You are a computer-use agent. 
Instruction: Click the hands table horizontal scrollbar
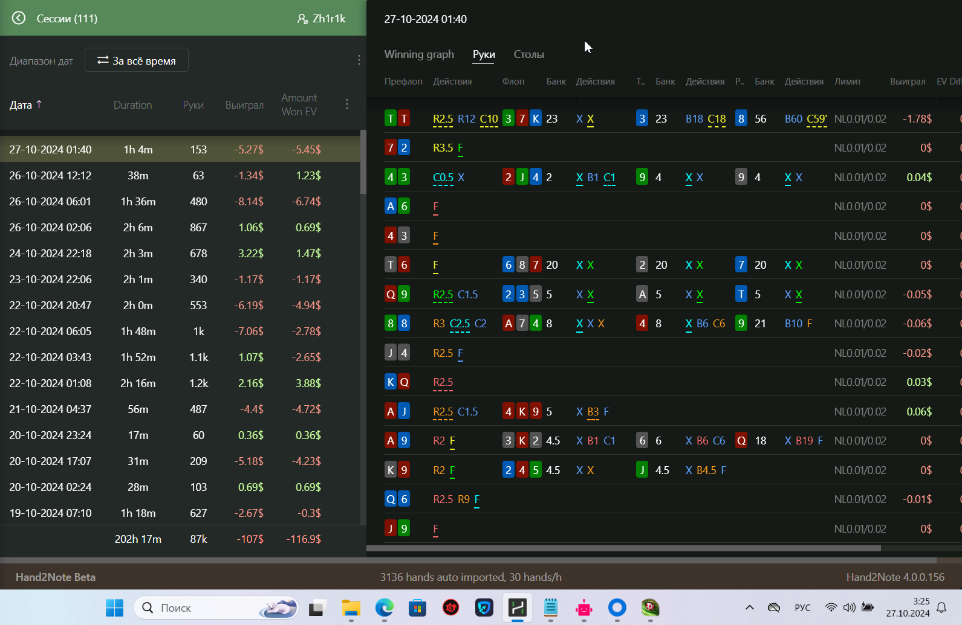623,548
